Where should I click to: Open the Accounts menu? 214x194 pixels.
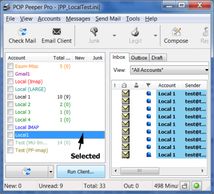pyautogui.click(x=49, y=19)
